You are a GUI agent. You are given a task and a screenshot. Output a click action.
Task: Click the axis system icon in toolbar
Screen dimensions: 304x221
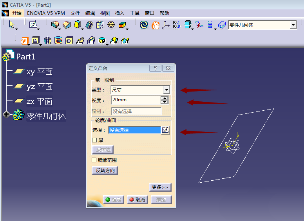tap(166, 25)
